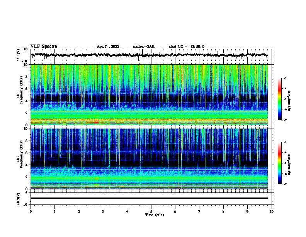The image size is (306, 237).
Task: Click the VLF Spectra title text
Action: [44, 46]
